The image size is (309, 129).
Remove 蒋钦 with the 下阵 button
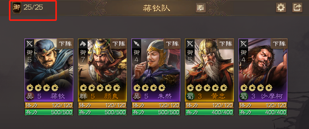click(65, 44)
